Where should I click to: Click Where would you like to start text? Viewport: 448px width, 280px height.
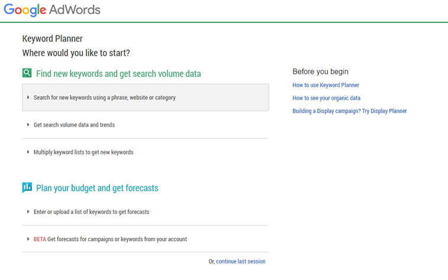76,53
